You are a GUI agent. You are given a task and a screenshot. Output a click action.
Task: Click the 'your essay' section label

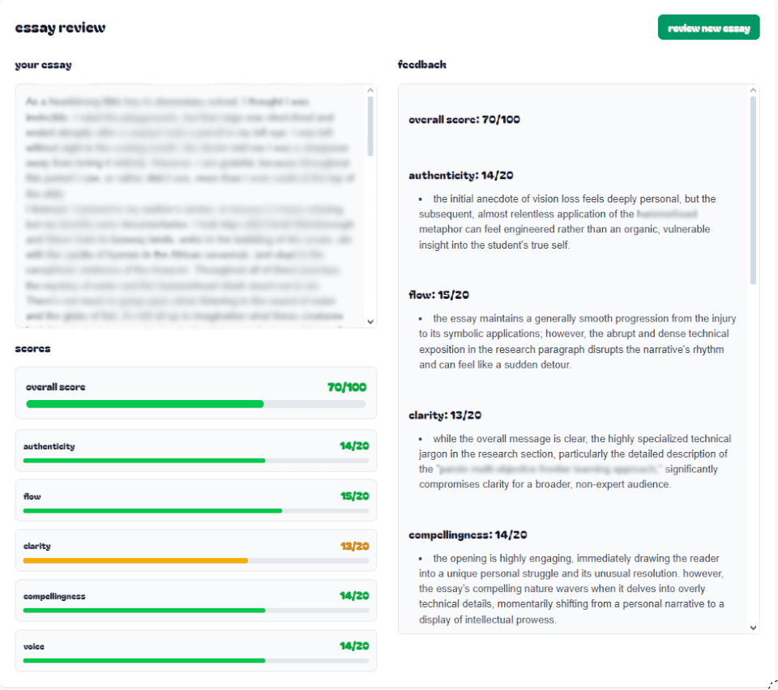[x=43, y=65]
